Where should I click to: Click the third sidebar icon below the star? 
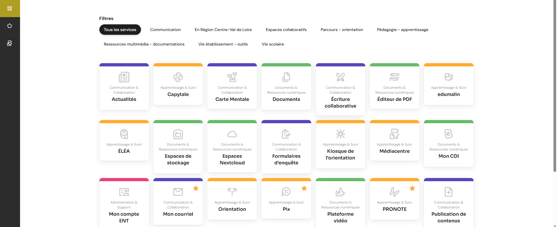pyautogui.click(x=10, y=43)
